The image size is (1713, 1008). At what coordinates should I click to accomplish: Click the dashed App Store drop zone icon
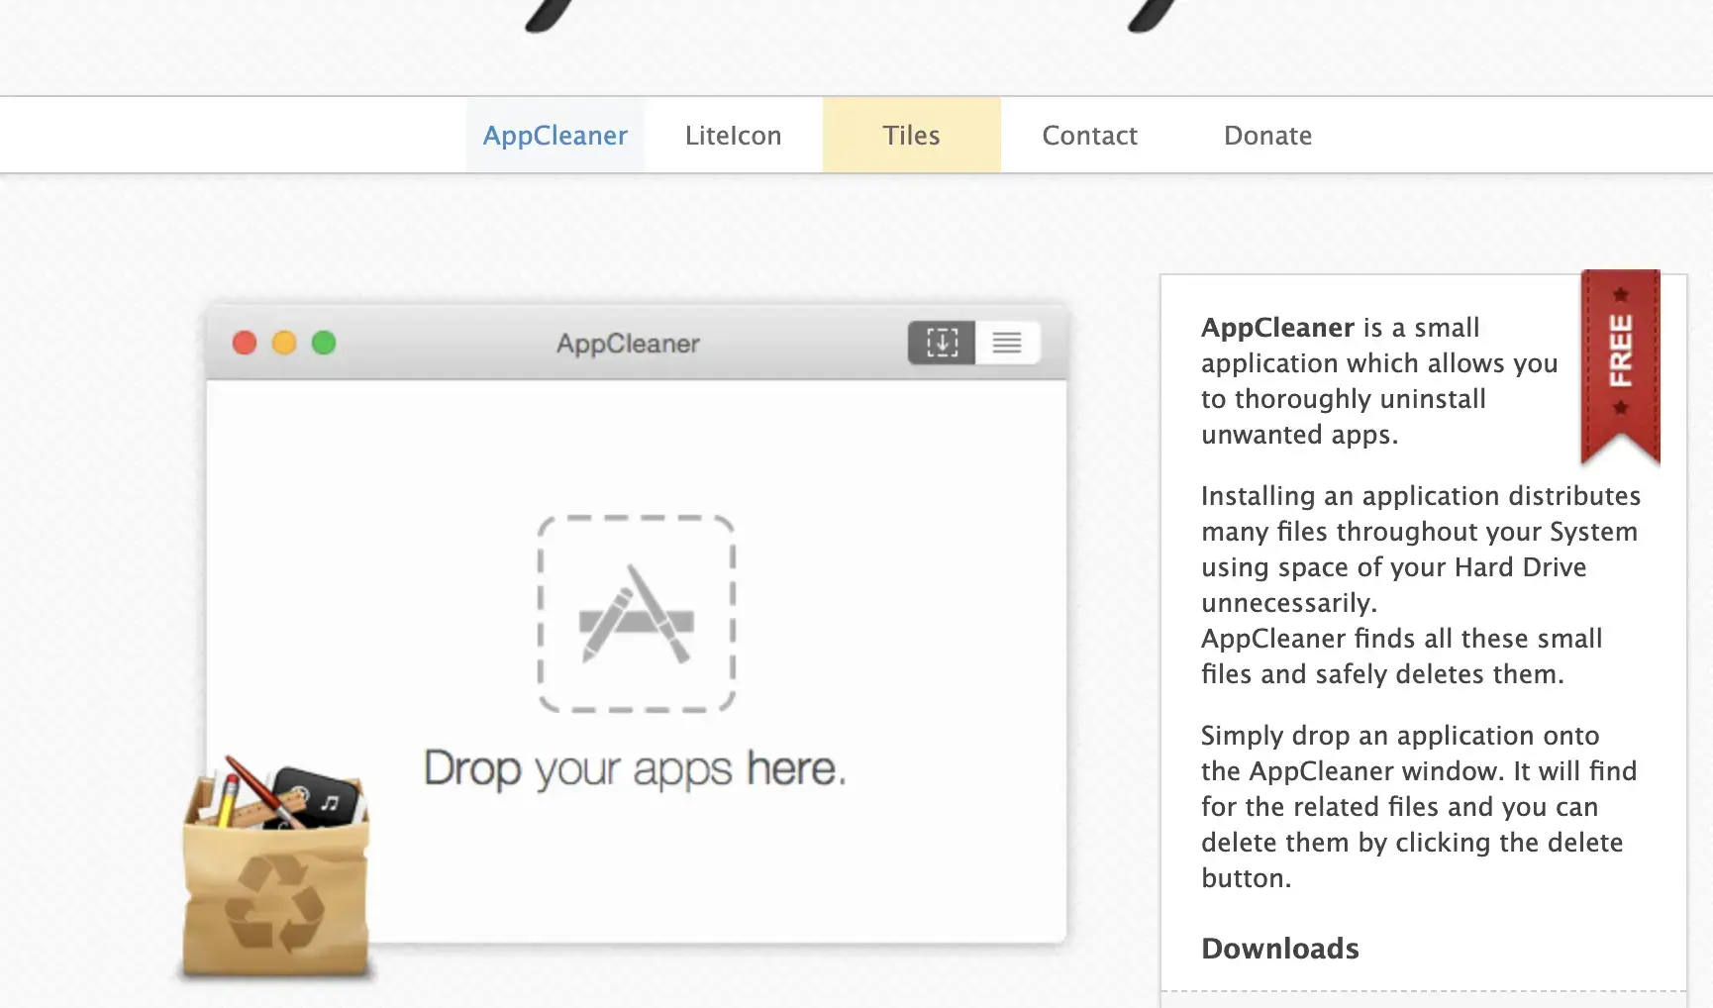click(x=636, y=613)
